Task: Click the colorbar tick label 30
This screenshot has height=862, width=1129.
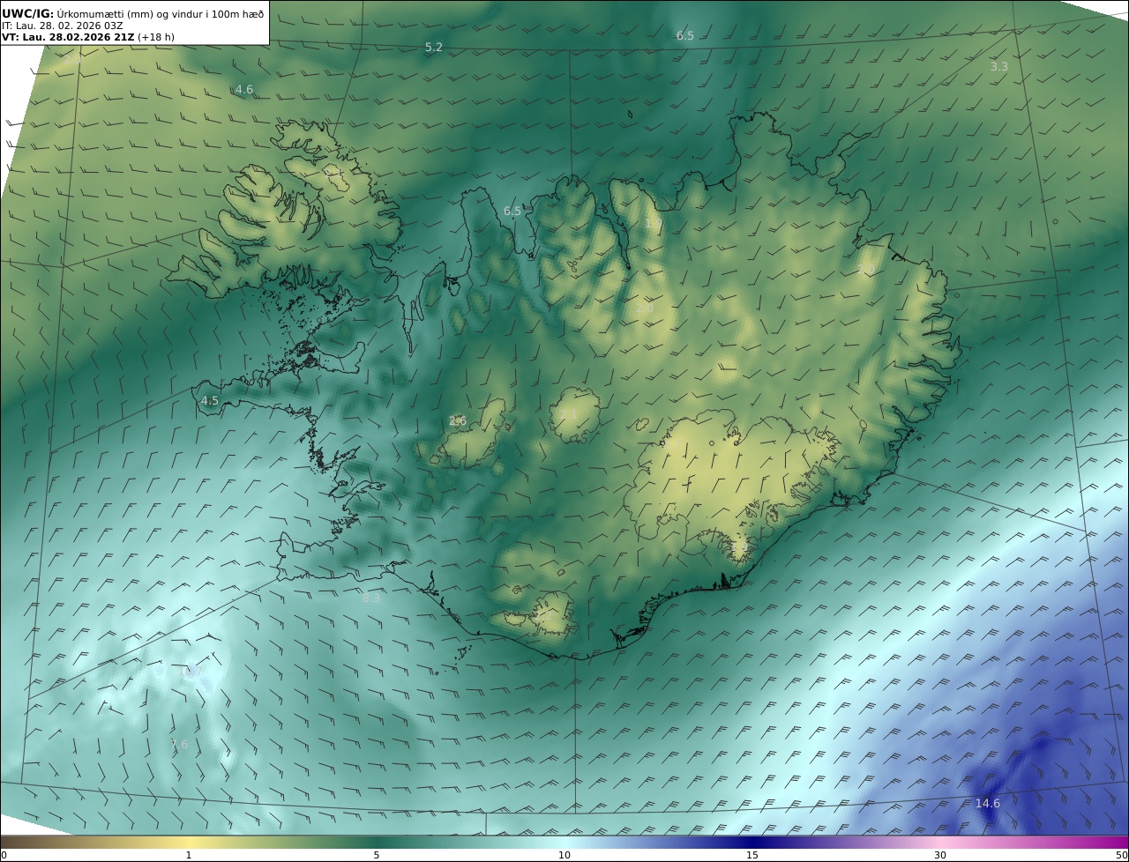Action: tap(940, 855)
